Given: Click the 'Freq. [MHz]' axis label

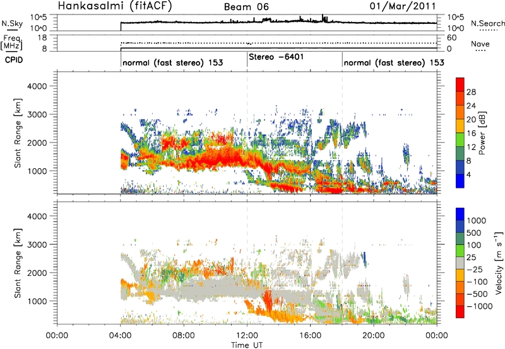Looking at the screenshot, I should (x=11, y=42).
